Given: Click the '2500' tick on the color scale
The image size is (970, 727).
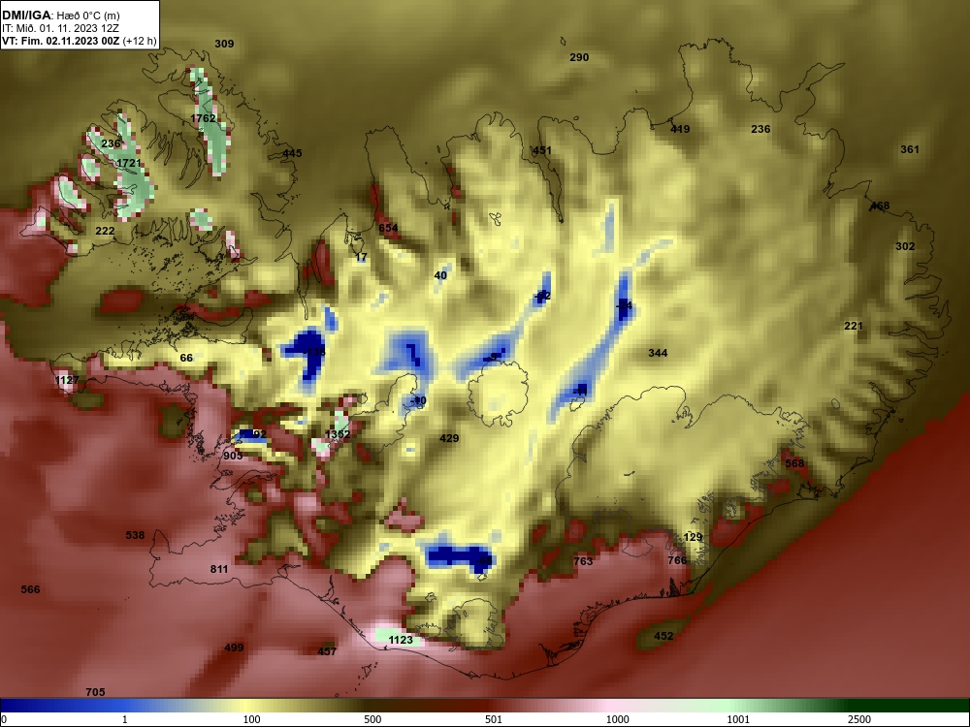Looking at the screenshot, I should (859, 719).
